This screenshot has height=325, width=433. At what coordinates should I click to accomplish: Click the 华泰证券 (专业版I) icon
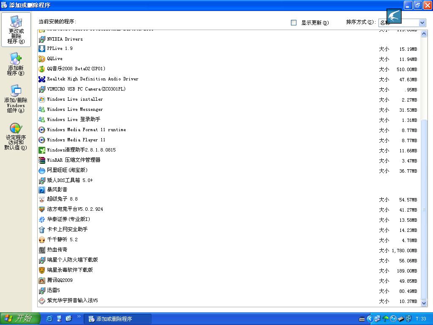click(42, 220)
